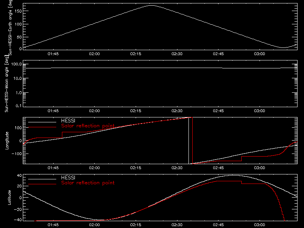Image resolution: width=304 pixels, height=228 pixels.
Task: Click white HESSI legend line in Longitude plot
Action: point(42,122)
